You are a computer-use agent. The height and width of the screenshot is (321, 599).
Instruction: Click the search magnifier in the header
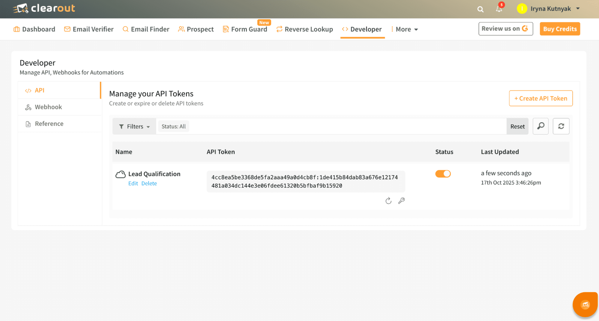coord(480,9)
